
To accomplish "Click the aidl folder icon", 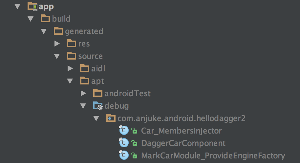I will 85,68.
